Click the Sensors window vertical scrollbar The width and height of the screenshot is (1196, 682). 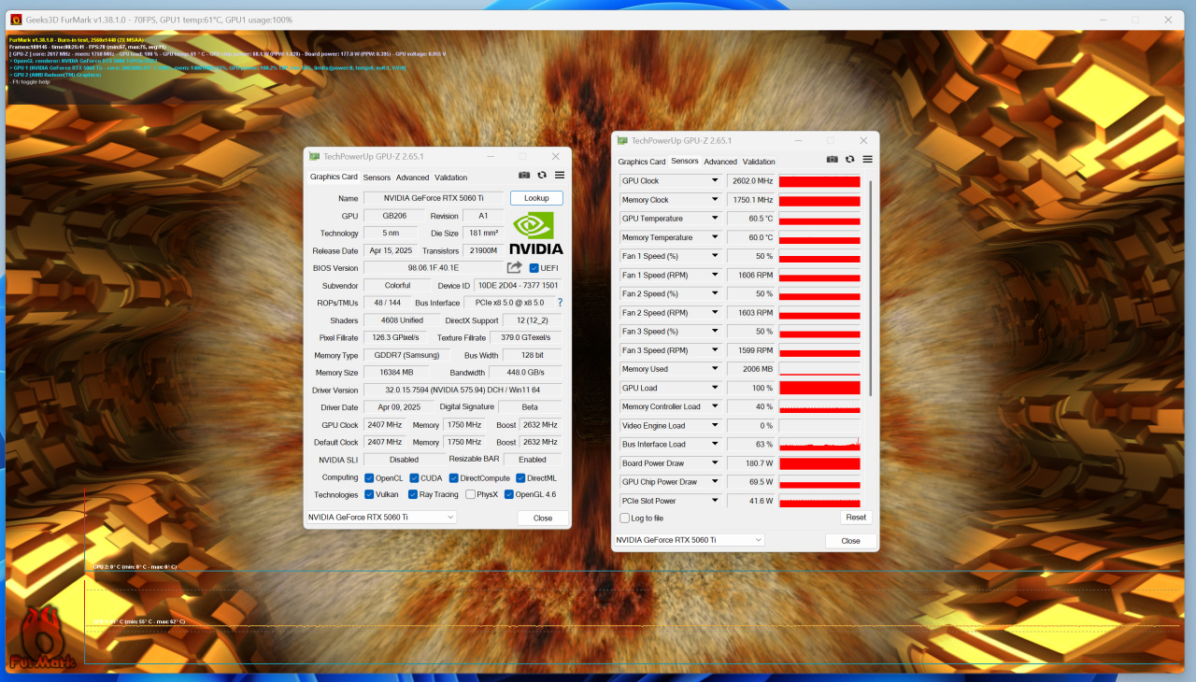(x=871, y=288)
